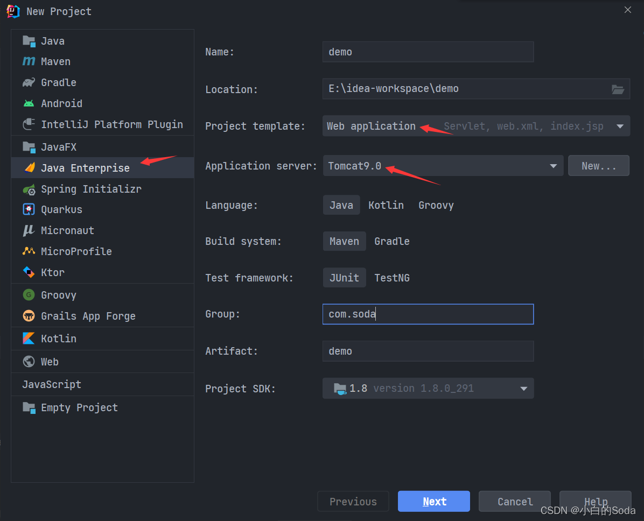Click the Next button
644x521 pixels.
433,501
